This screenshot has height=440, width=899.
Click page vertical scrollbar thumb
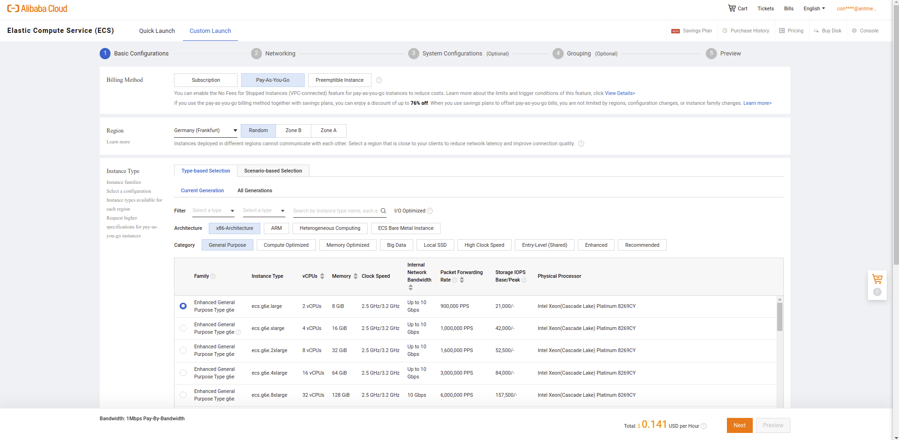click(x=896, y=135)
